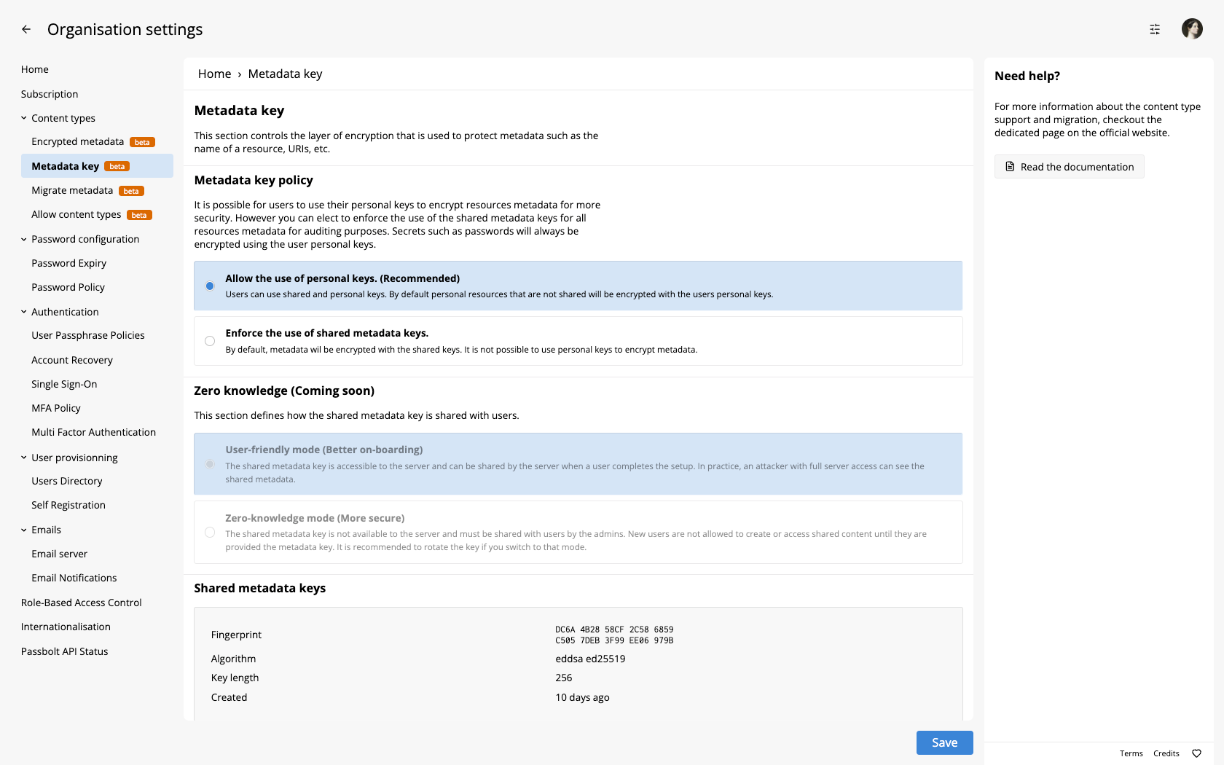Image resolution: width=1224 pixels, height=765 pixels.
Task: Click the key length value 256
Action: 564,678
